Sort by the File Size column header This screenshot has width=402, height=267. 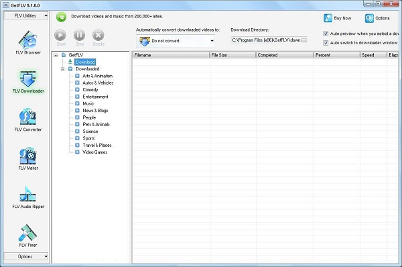(x=232, y=55)
